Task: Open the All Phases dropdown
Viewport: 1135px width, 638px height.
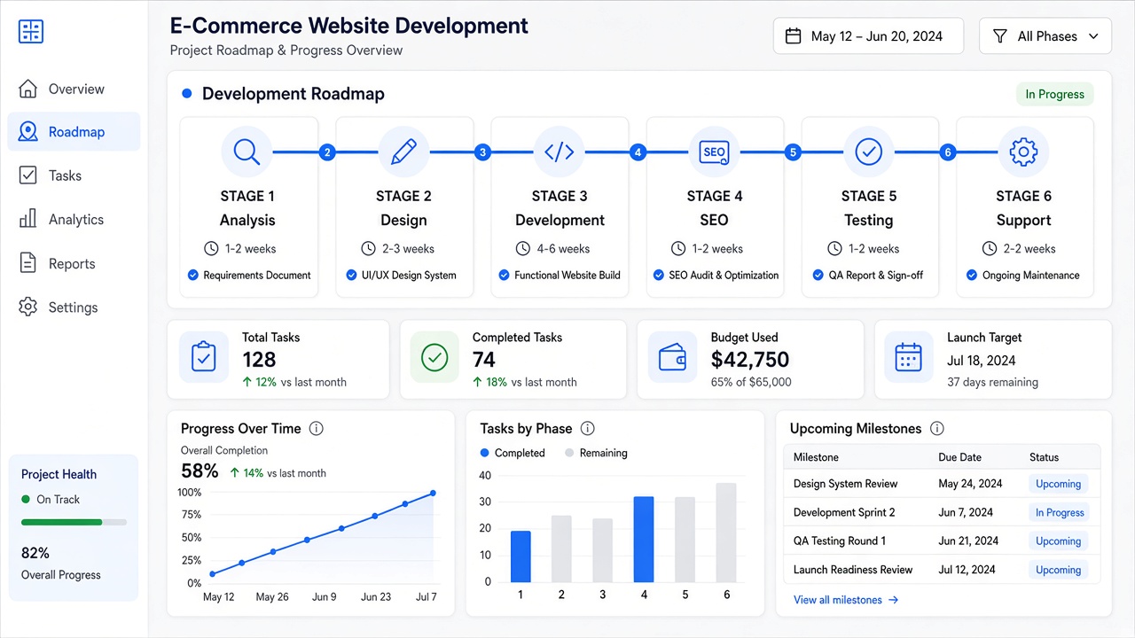Action: 1045,36
